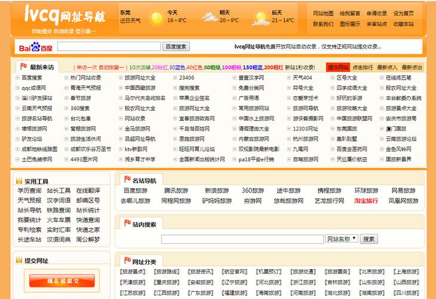
Task: Open the 23406 site link
Action: pos(186,78)
